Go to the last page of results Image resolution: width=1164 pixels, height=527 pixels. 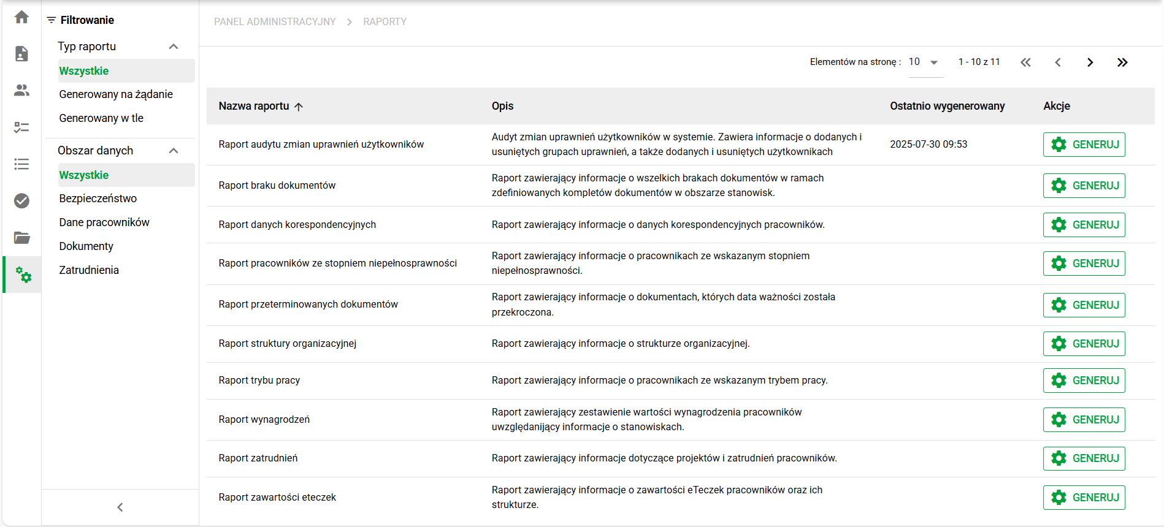coord(1122,63)
